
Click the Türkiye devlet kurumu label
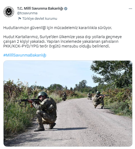(x=40, y=19)
